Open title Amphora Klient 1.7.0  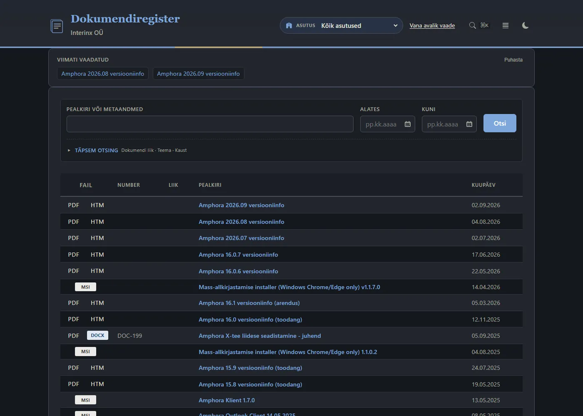(227, 400)
